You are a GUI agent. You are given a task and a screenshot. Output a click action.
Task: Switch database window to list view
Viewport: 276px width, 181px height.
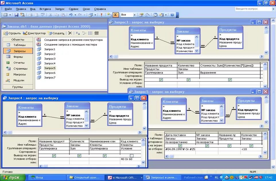[90, 33]
